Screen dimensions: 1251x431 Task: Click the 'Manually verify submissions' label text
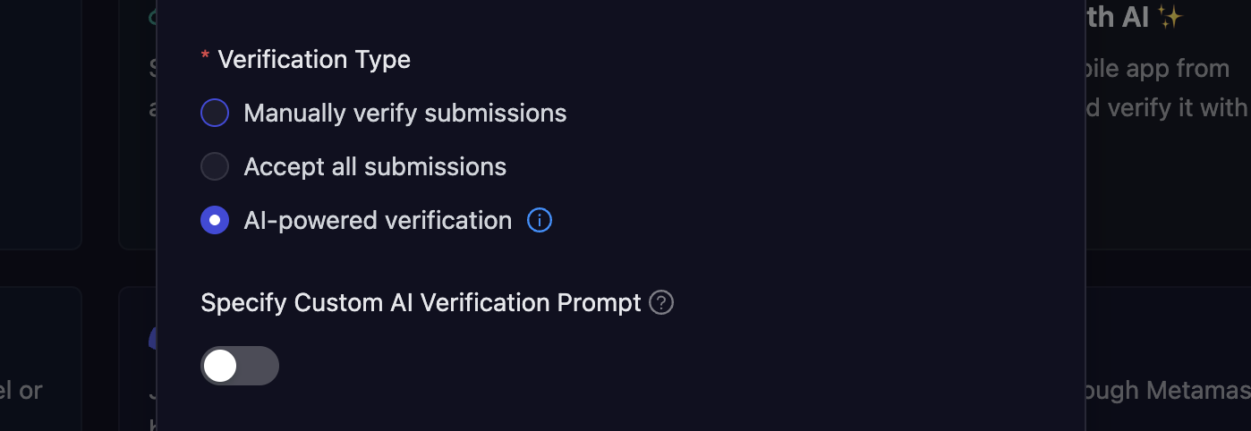click(x=404, y=114)
